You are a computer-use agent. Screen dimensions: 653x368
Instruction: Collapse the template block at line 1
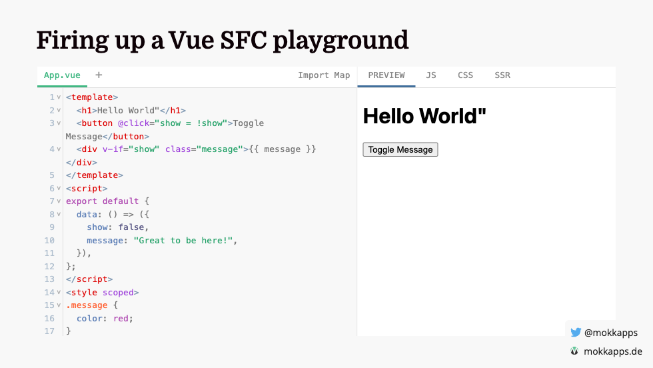tap(59, 97)
